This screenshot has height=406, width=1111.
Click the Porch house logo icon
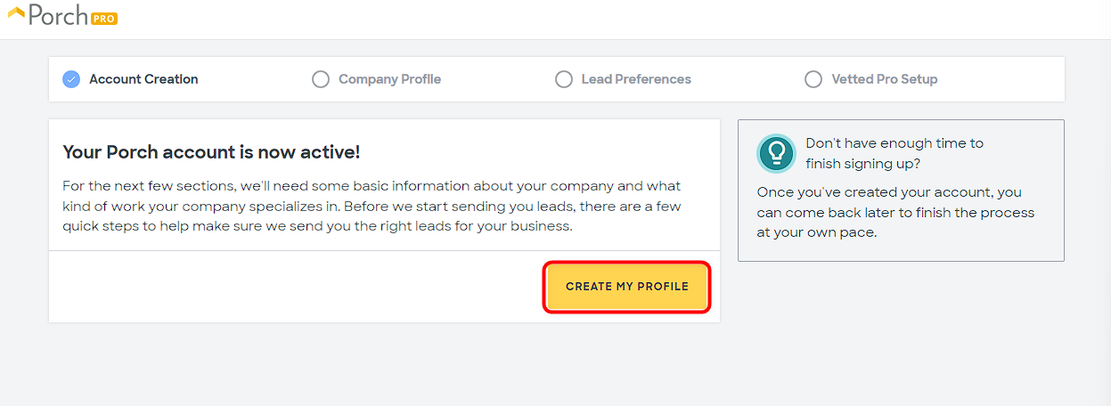(16, 12)
